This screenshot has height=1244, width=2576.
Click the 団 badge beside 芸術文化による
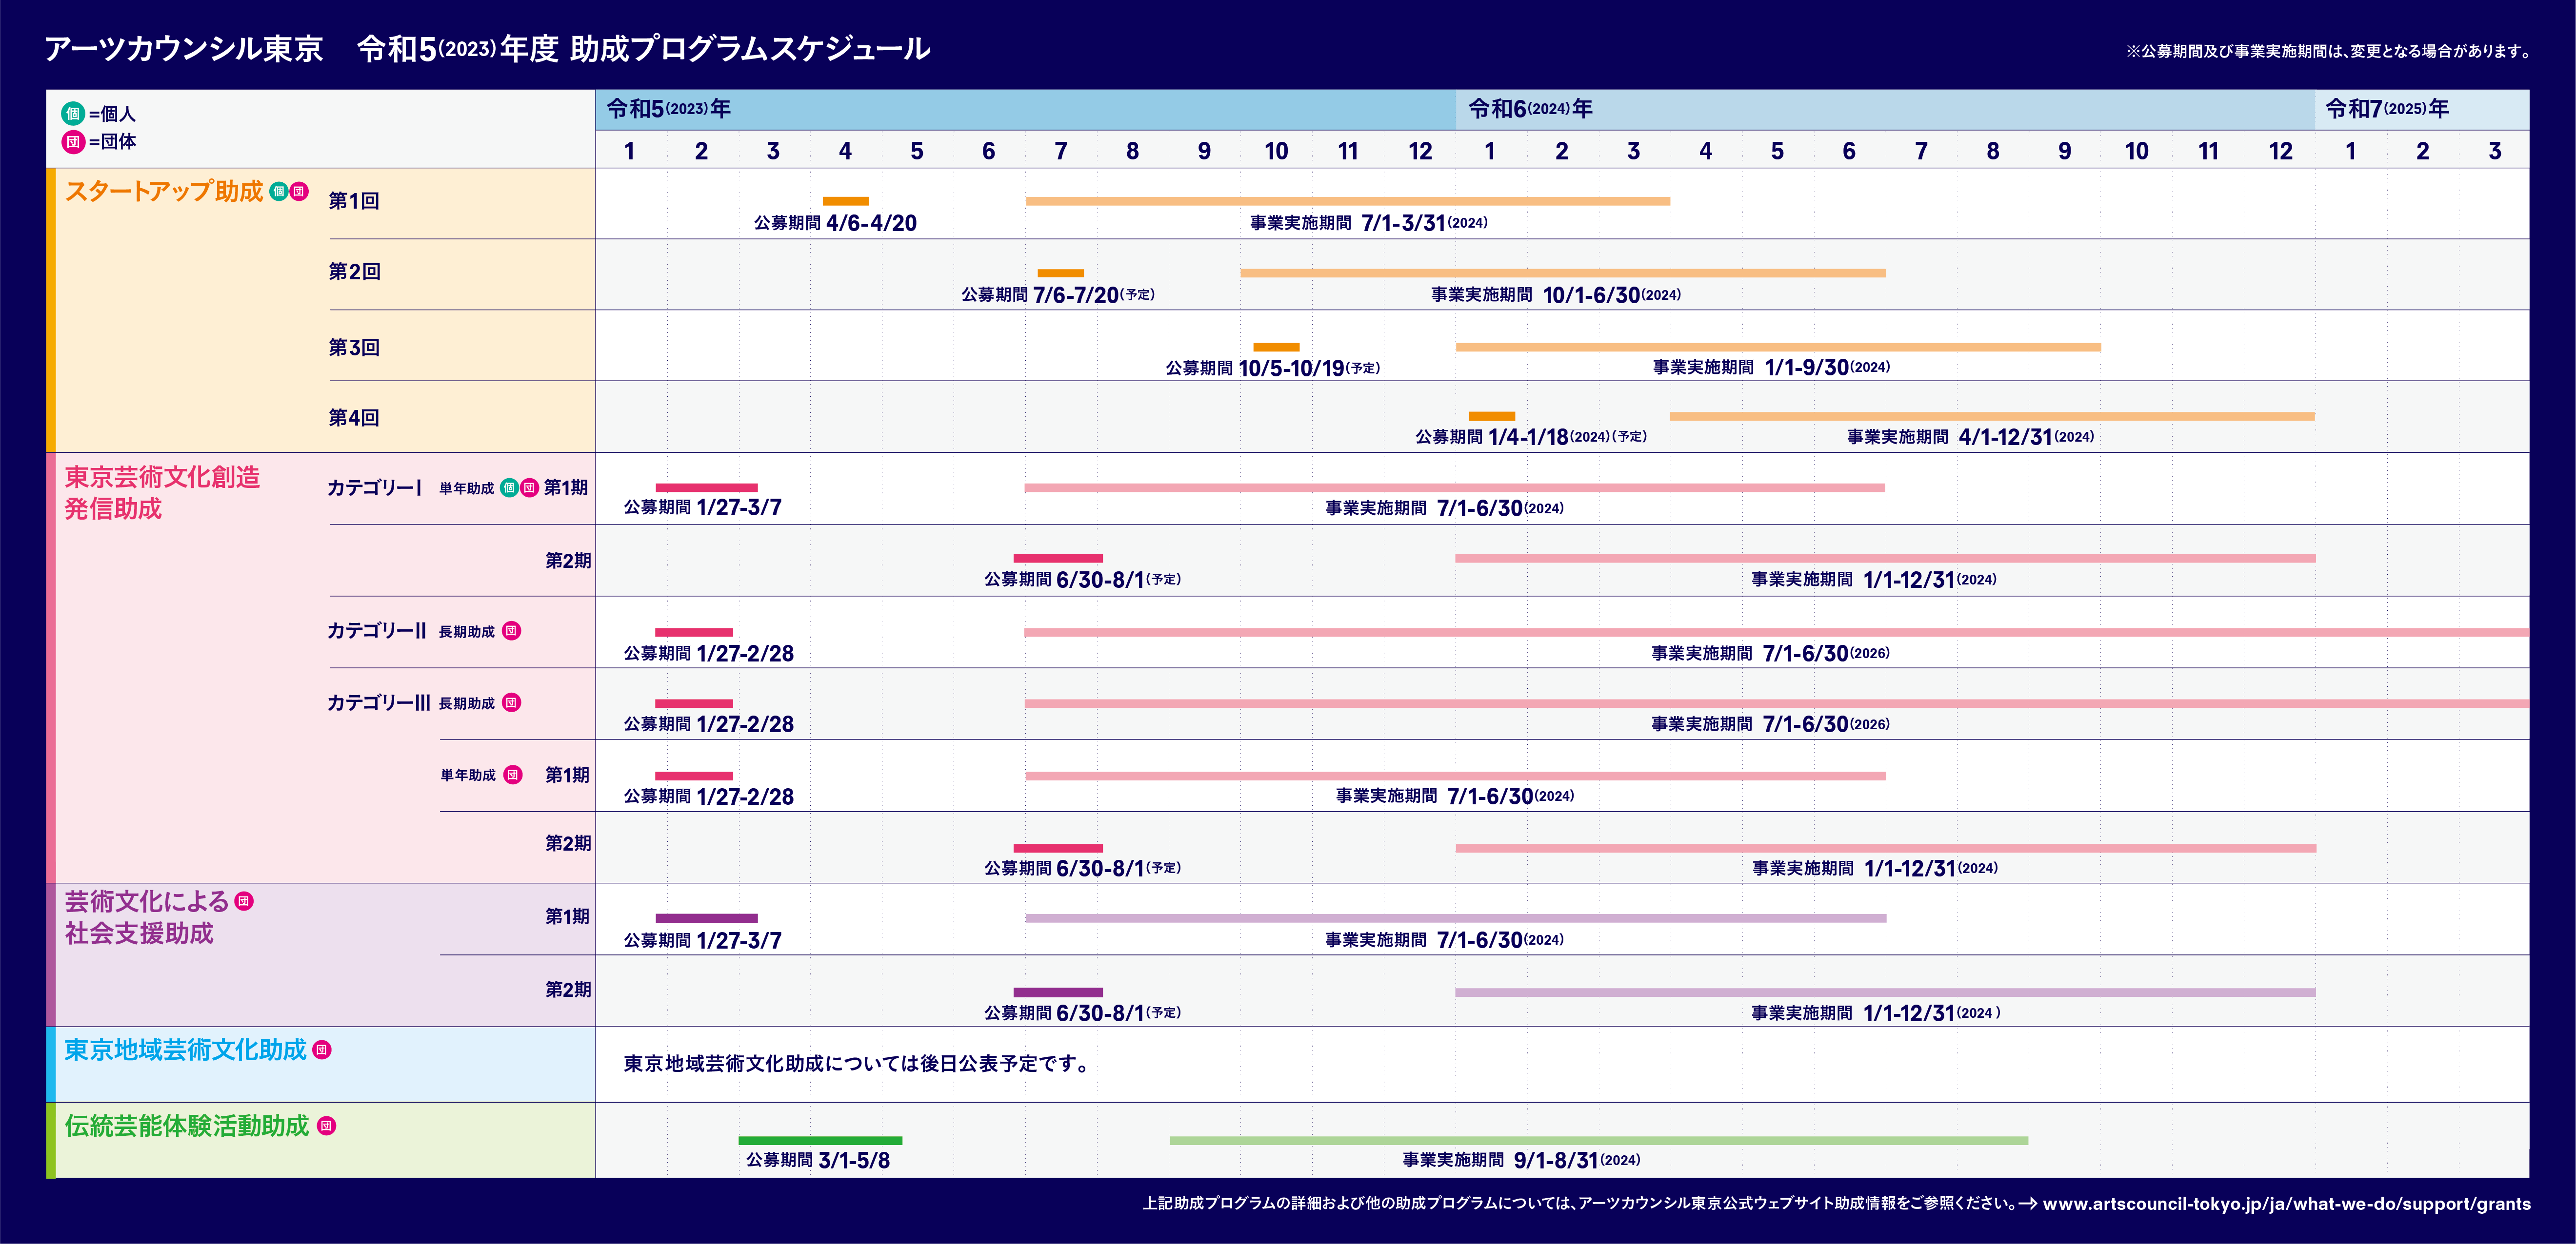[244, 901]
